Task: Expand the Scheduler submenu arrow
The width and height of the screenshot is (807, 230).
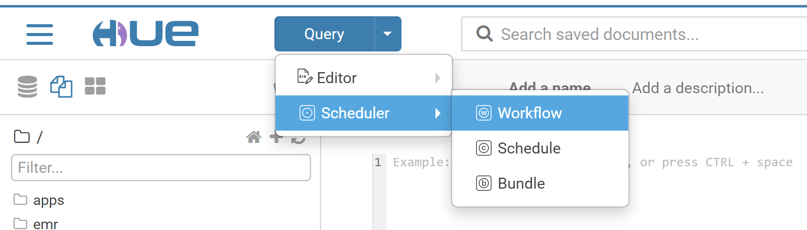Action: point(438,113)
